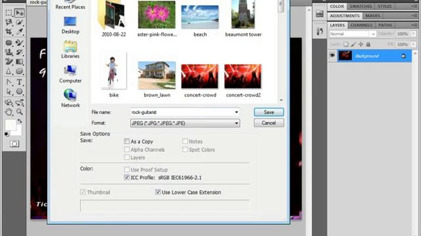Switch to the Masks tab
The height and width of the screenshot is (236, 421).
[372, 16]
